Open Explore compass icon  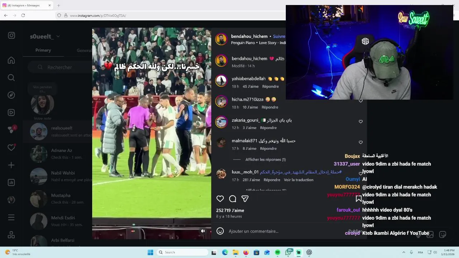11,95
